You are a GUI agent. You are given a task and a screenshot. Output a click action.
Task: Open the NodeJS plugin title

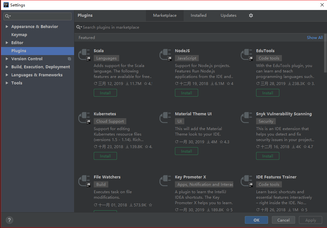click(x=182, y=51)
